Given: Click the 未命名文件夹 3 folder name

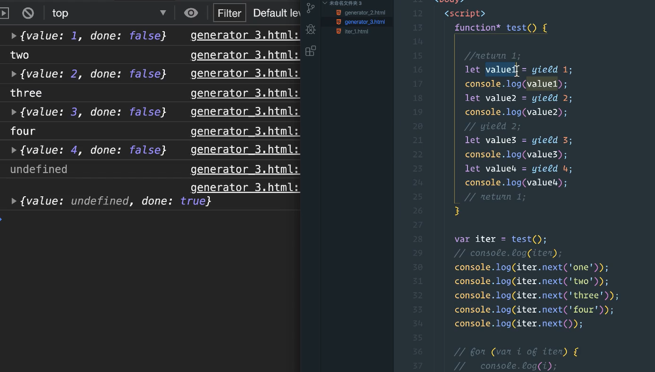Looking at the screenshot, I should tap(345, 3).
